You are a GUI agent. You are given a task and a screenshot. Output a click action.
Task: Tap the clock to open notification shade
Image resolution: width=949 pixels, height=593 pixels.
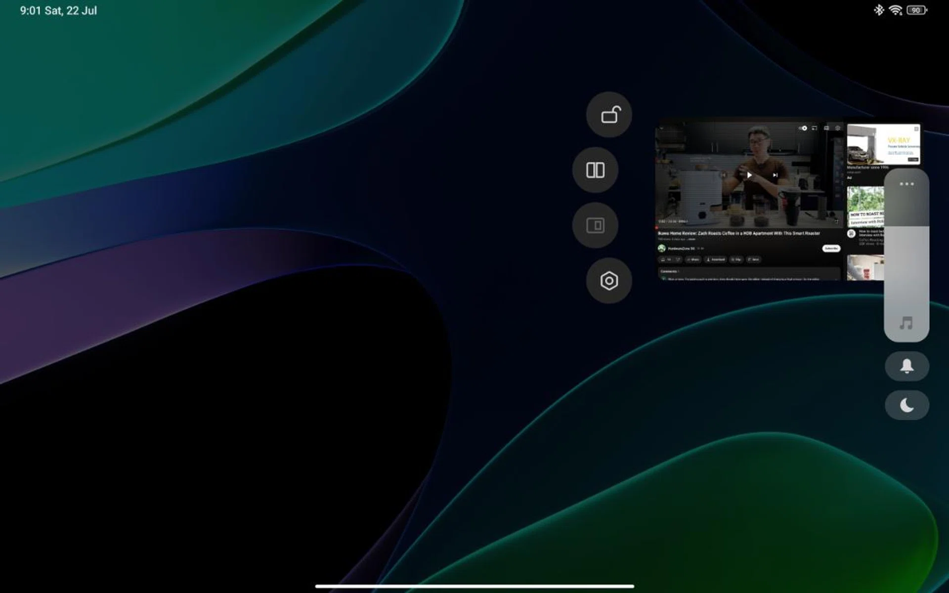(57, 10)
